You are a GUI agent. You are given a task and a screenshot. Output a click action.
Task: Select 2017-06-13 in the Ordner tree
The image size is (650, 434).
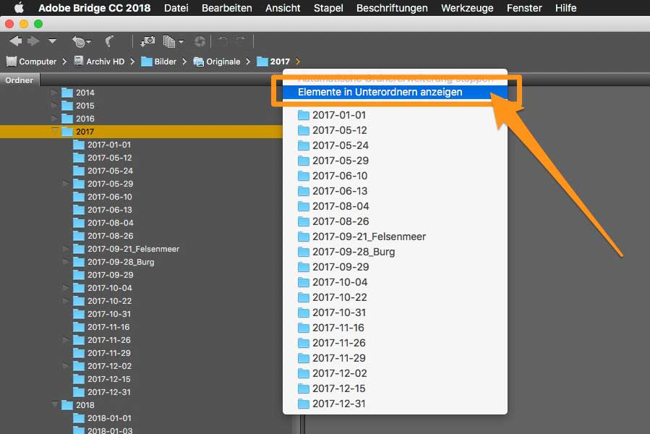(103, 210)
